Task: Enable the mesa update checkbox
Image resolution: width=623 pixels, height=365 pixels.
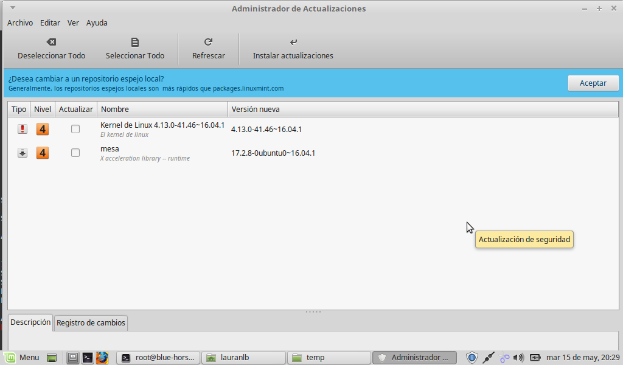Action: click(75, 153)
